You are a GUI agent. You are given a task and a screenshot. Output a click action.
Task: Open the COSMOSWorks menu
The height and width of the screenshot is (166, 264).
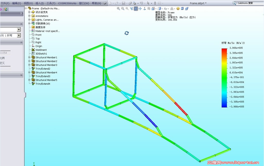[x=67, y=3]
